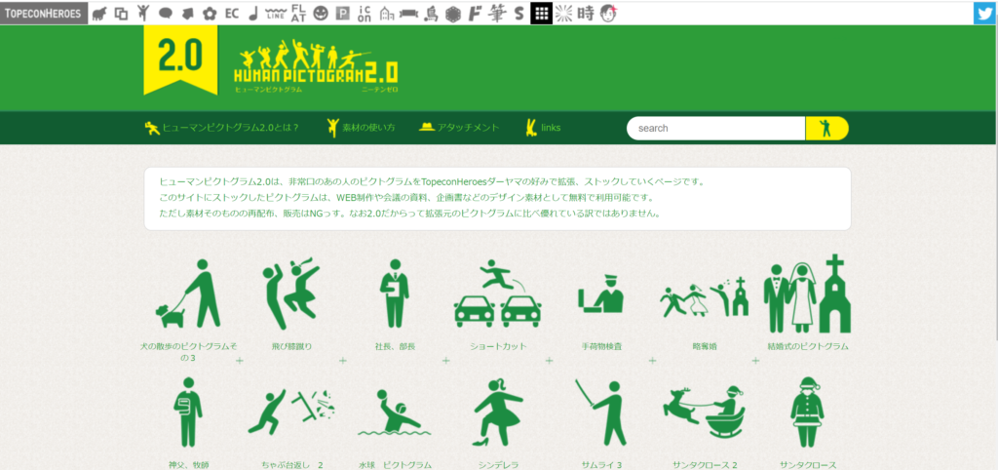This screenshot has width=998, height=470.
Task: Open the 水球 water polo pictogram
Action: tap(395, 412)
